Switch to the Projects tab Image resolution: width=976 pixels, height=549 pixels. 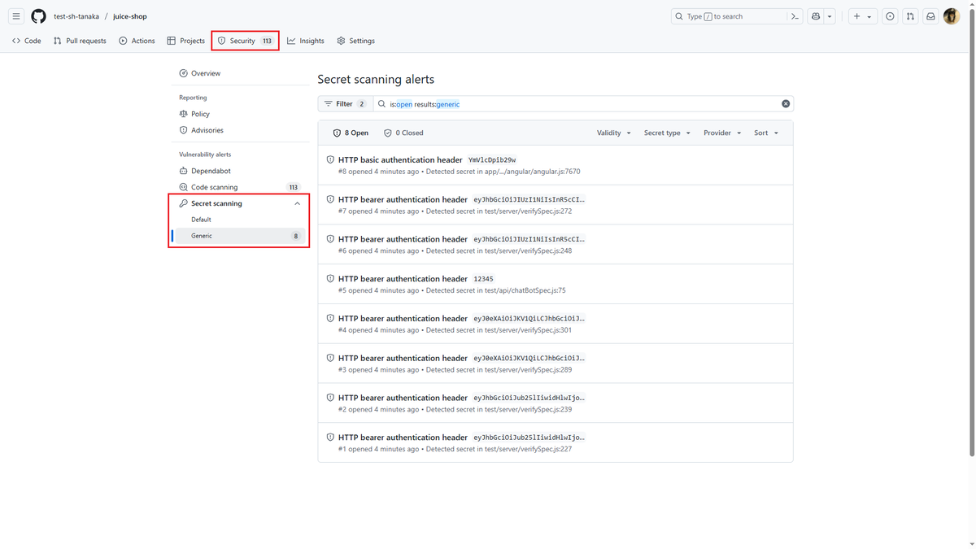186,41
